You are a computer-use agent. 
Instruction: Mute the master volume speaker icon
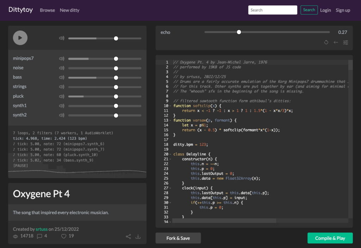point(61,38)
